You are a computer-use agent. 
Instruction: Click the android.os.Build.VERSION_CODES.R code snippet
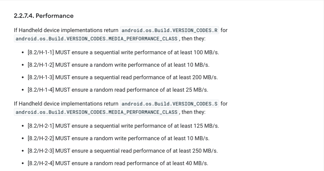pos(169,30)
